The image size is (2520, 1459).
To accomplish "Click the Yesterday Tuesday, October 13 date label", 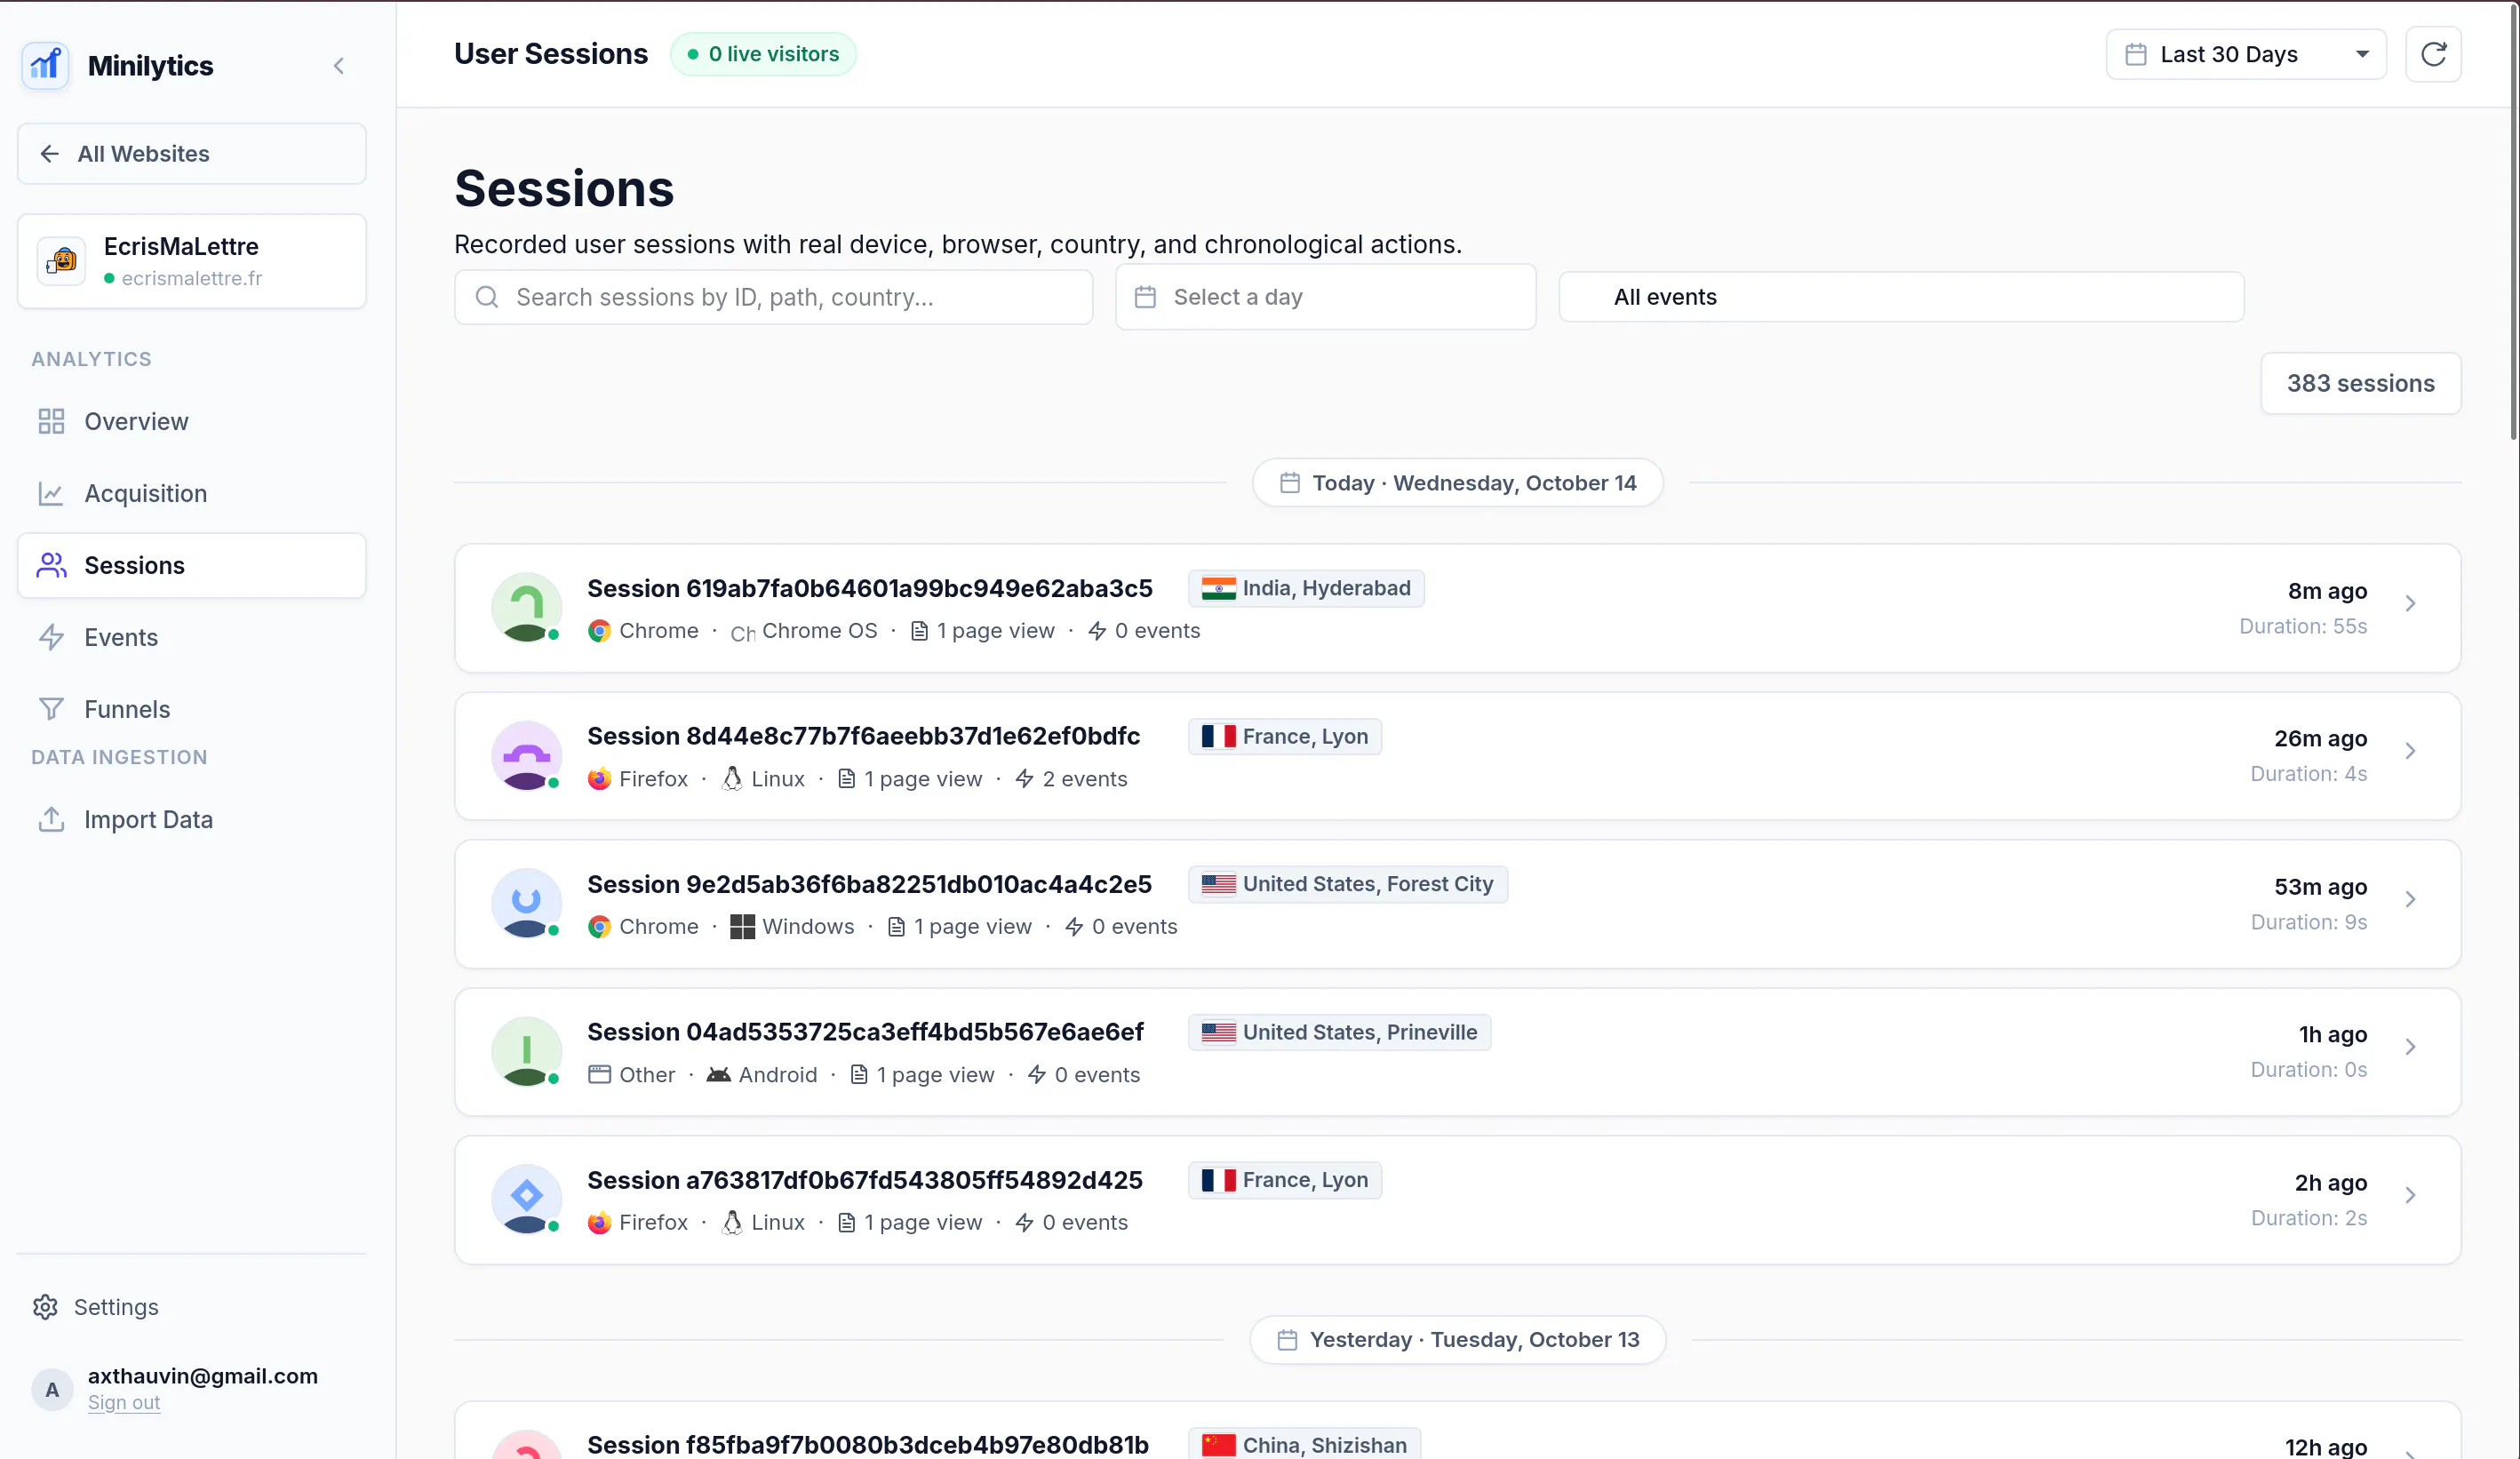I will pyautogui.click(x=1458, y=1339).
